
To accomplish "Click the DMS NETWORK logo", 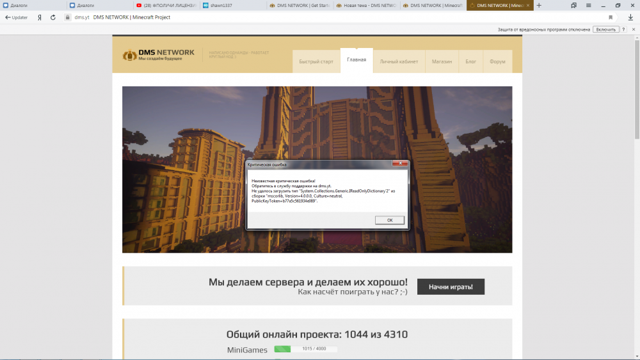I will 158,55.
